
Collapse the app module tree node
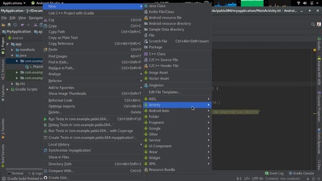(8, 44)
